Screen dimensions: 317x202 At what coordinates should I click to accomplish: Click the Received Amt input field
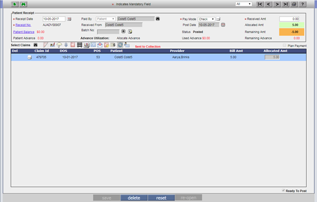[290, 19]
